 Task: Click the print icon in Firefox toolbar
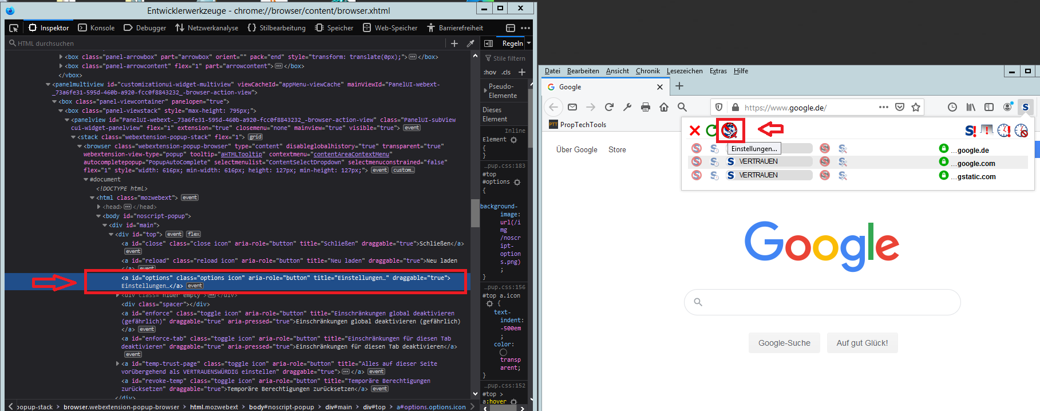[646, 107]
